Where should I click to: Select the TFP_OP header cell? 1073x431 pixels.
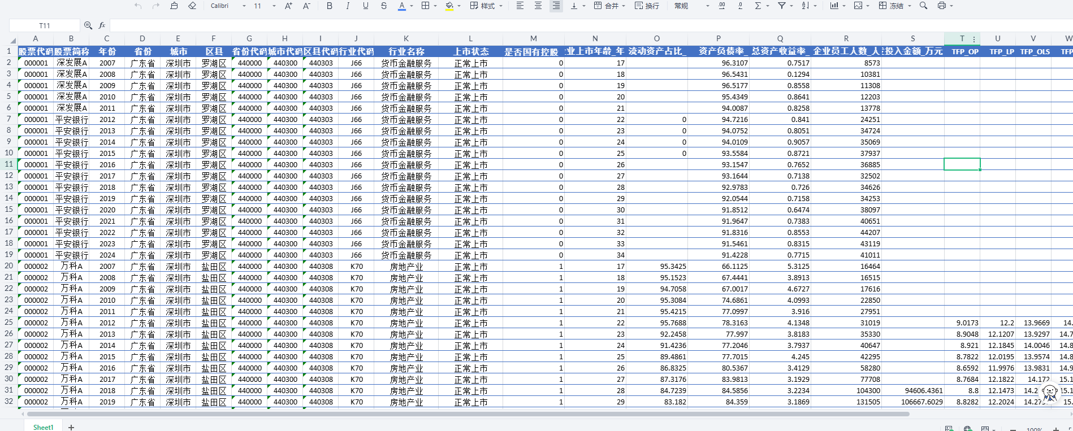point(962,51)
